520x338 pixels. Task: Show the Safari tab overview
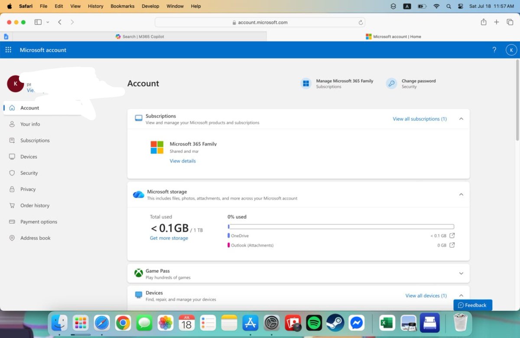point(510,22)
